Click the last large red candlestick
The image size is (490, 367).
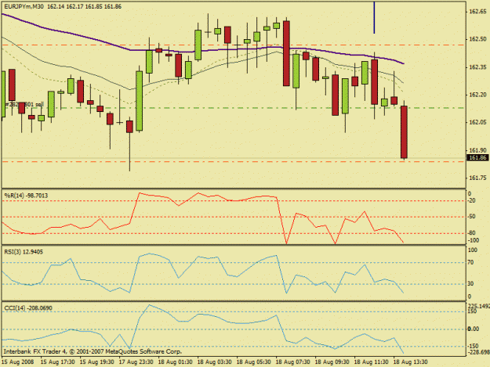[404, 132]
